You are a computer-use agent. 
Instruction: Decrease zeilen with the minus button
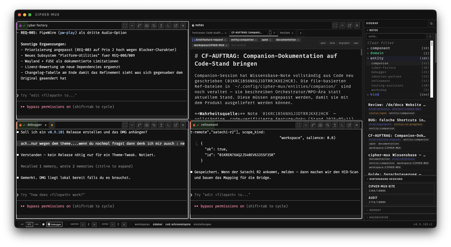click(x=113, y=224)
